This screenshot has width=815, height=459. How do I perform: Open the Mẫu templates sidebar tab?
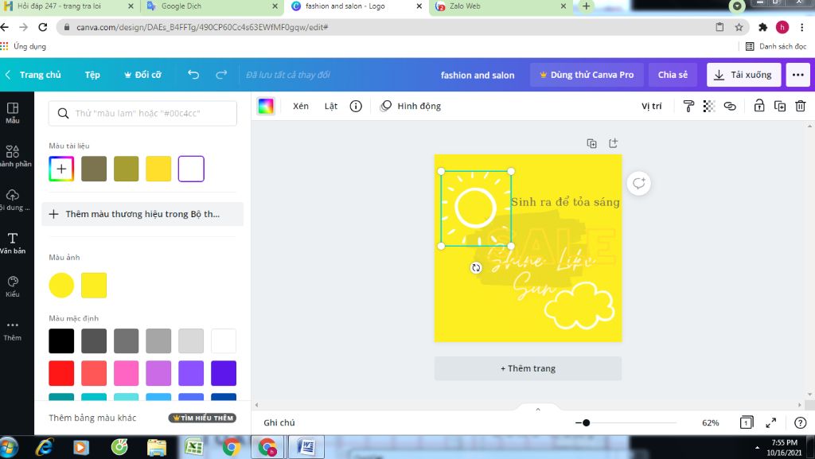13,113
